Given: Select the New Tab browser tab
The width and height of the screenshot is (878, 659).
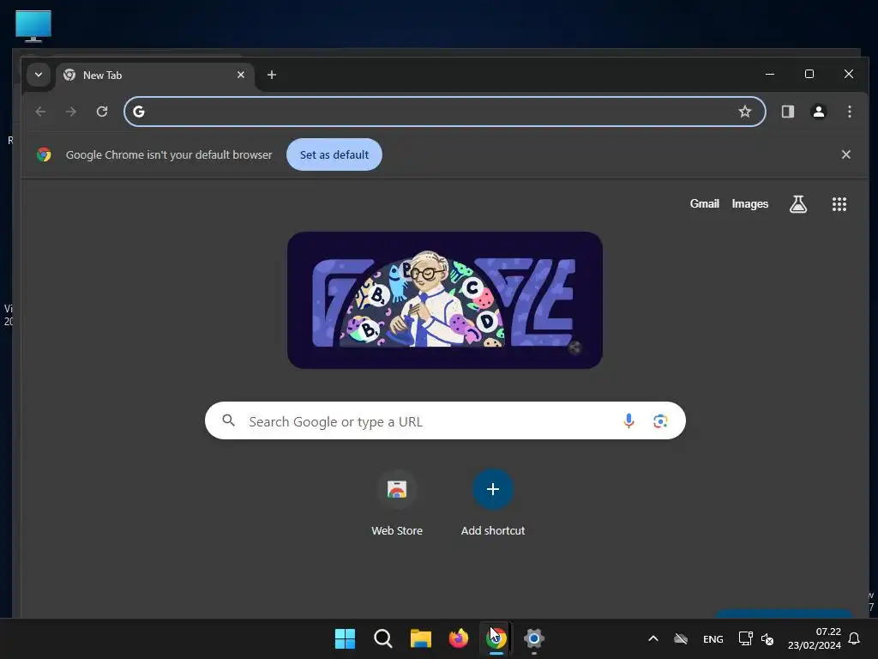Looking at the screenshot, I should pos(154,76).
